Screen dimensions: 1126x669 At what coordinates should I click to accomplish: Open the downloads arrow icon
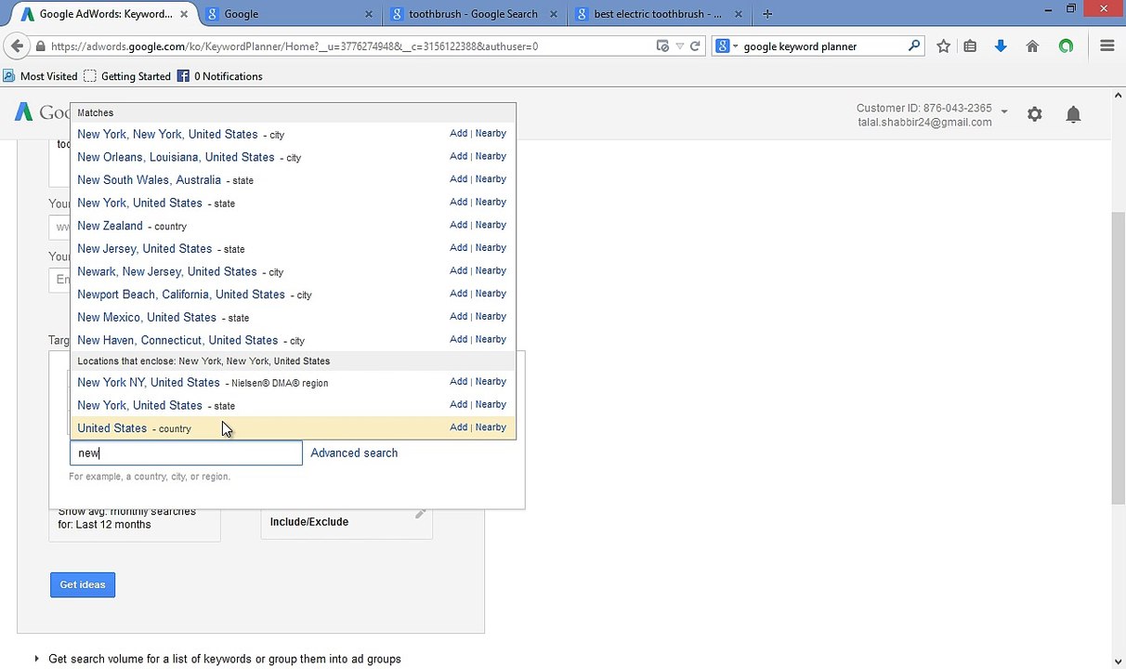click(1001, 46)
